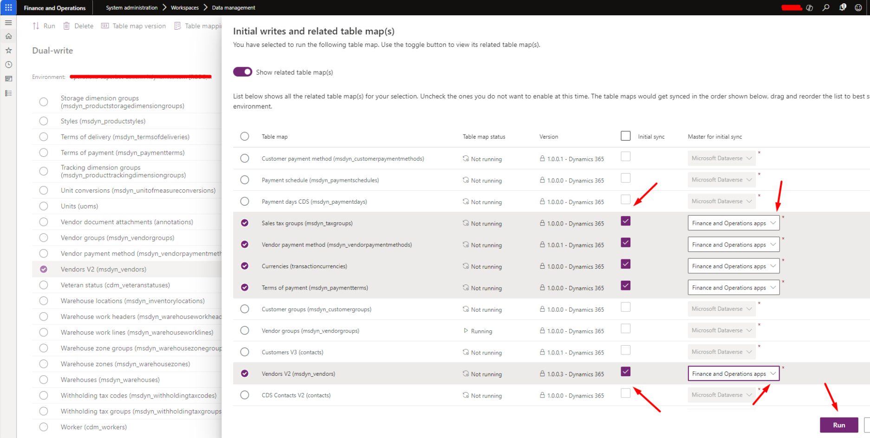This screenshot has width=870, height=438.
Task: Open Master dropdown for Vendors V2
Action: tap(734, 374)
